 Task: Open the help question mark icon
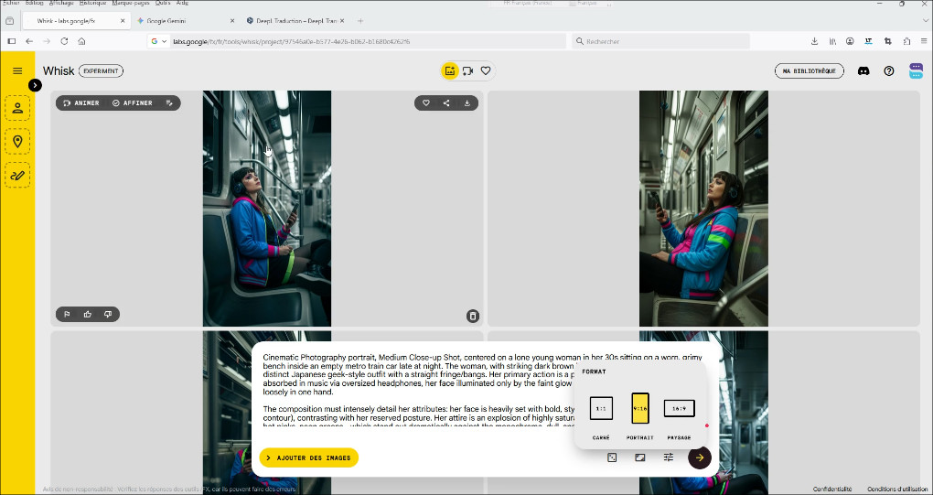coord(889,71)
